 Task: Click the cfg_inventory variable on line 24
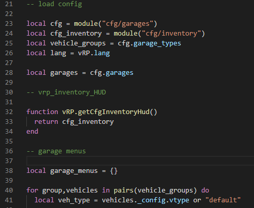click(x=76, y=34)
